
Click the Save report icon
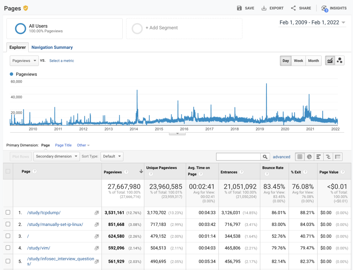[245, 8]
